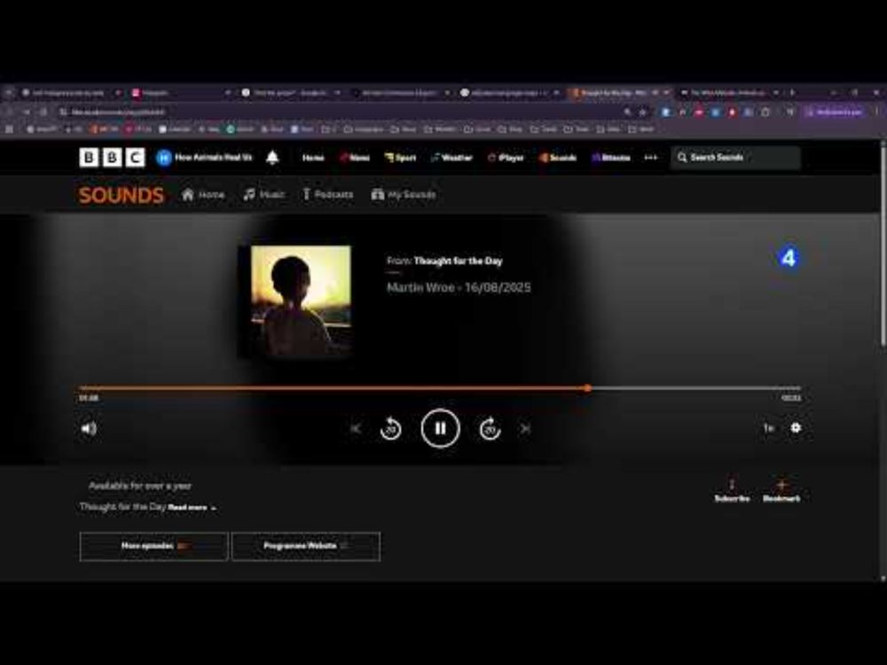Open the More episodes button
The width and height of the screenshot is (887, 665).
(x=153, y=546)
